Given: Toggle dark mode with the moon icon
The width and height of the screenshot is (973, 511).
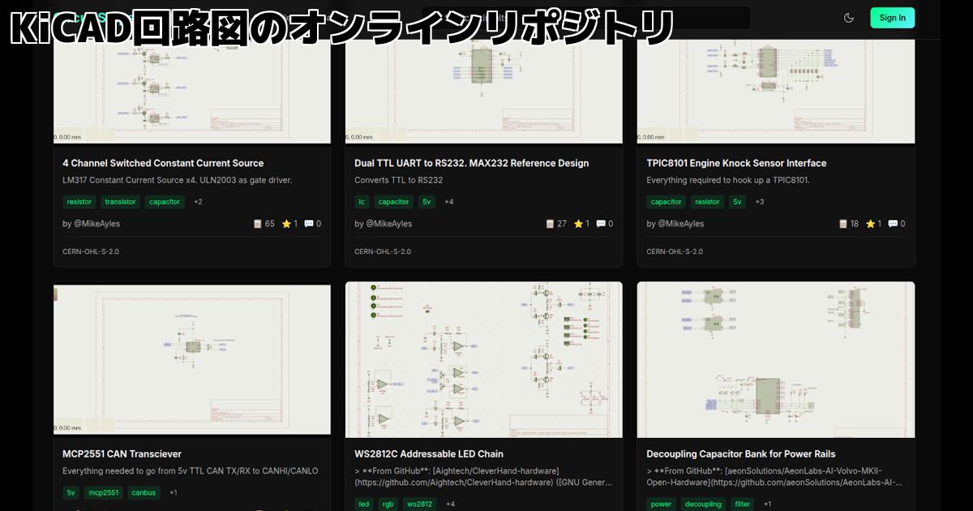Looking at the screenshot, I should coord(848,17).
